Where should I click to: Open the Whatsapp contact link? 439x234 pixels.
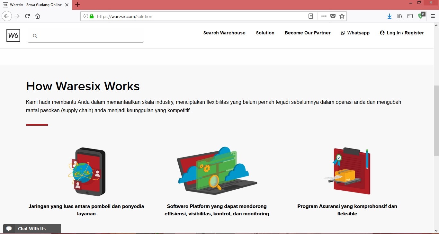[355, 33]
